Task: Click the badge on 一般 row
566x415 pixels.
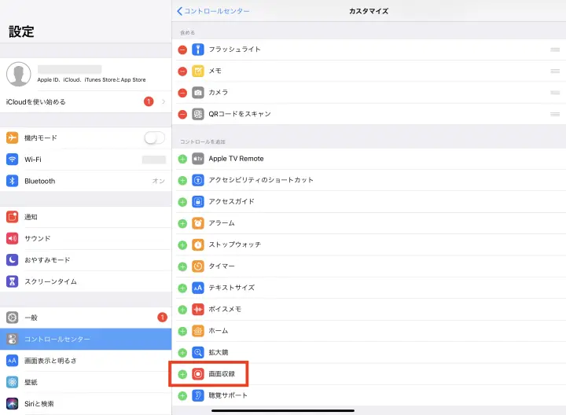Action: 163,318
